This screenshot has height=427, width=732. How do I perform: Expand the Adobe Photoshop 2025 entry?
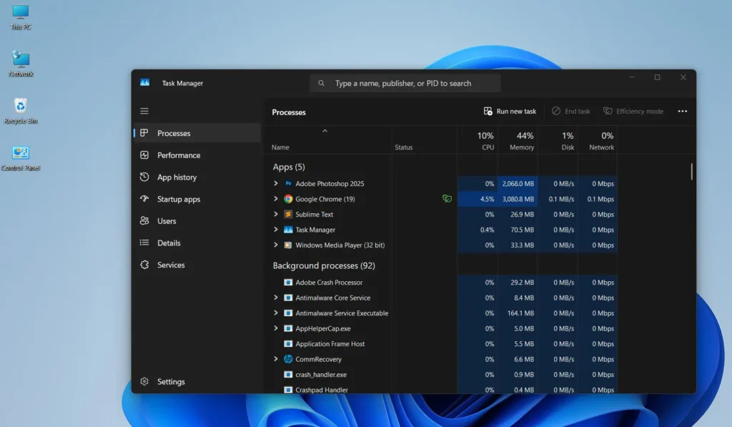tap(275, 184)
